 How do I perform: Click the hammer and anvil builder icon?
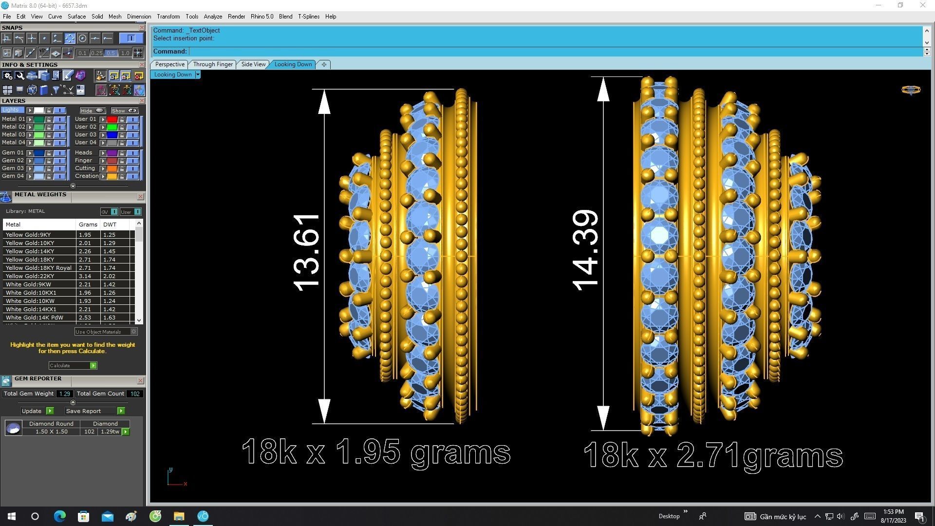click(100, 75)
